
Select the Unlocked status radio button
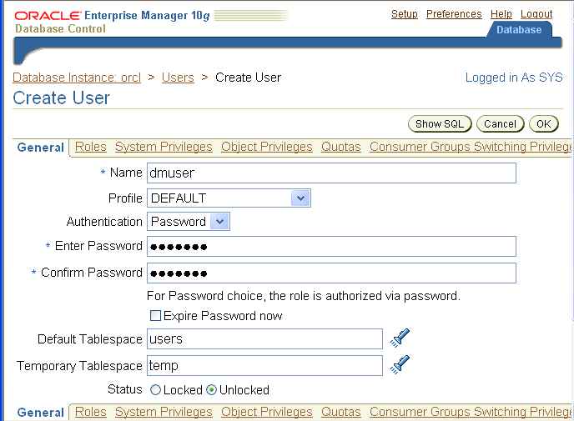(x=211, y=390)
